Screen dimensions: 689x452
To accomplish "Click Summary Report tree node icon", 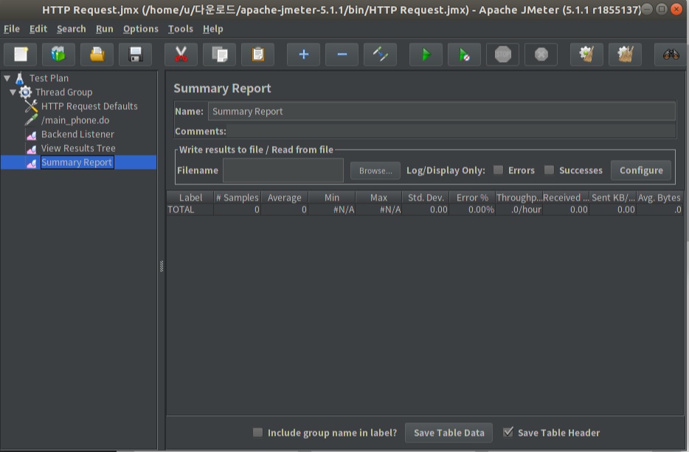I will pyautogui.click(x=32, y=163).
